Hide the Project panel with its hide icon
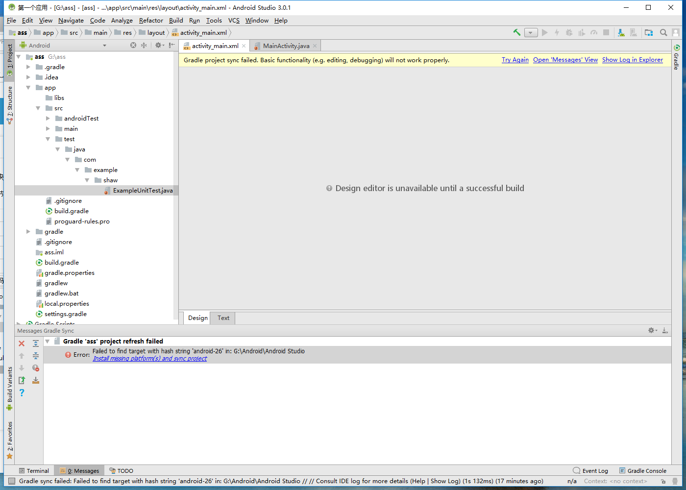Image resolution: width=686 pixels, height=490 pixels. 171,45
